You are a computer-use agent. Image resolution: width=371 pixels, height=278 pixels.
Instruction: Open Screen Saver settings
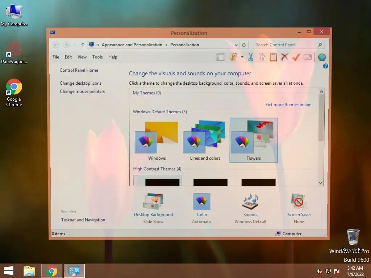tap(299, 208)
